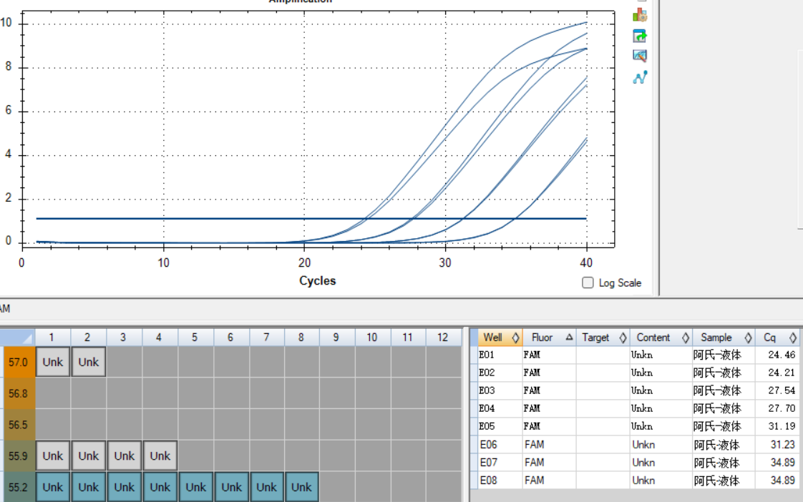Enable the Log Scale checkbox
Screen dimensions: 803x502
588,282
